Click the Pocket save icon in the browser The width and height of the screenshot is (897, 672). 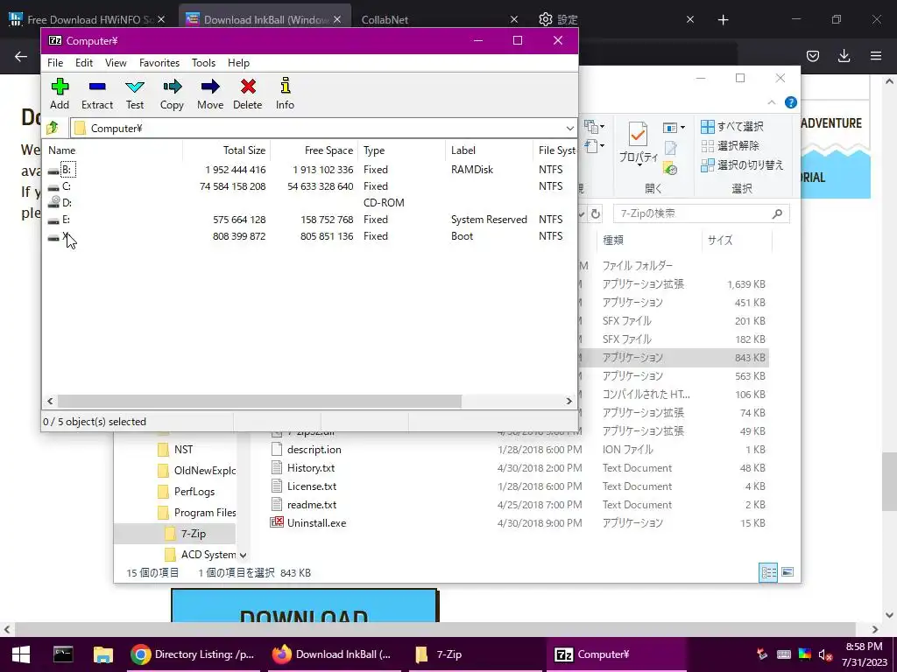[x=812, y=56]
